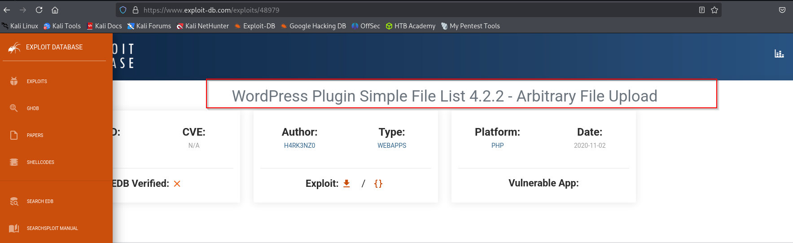Open the SearchSploit Manual entry
This screenshot has width=793, height=243.
click(52, 228)
